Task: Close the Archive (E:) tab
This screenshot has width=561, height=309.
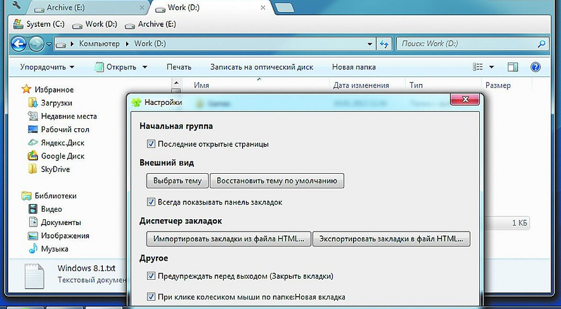Action: point(142,8)
